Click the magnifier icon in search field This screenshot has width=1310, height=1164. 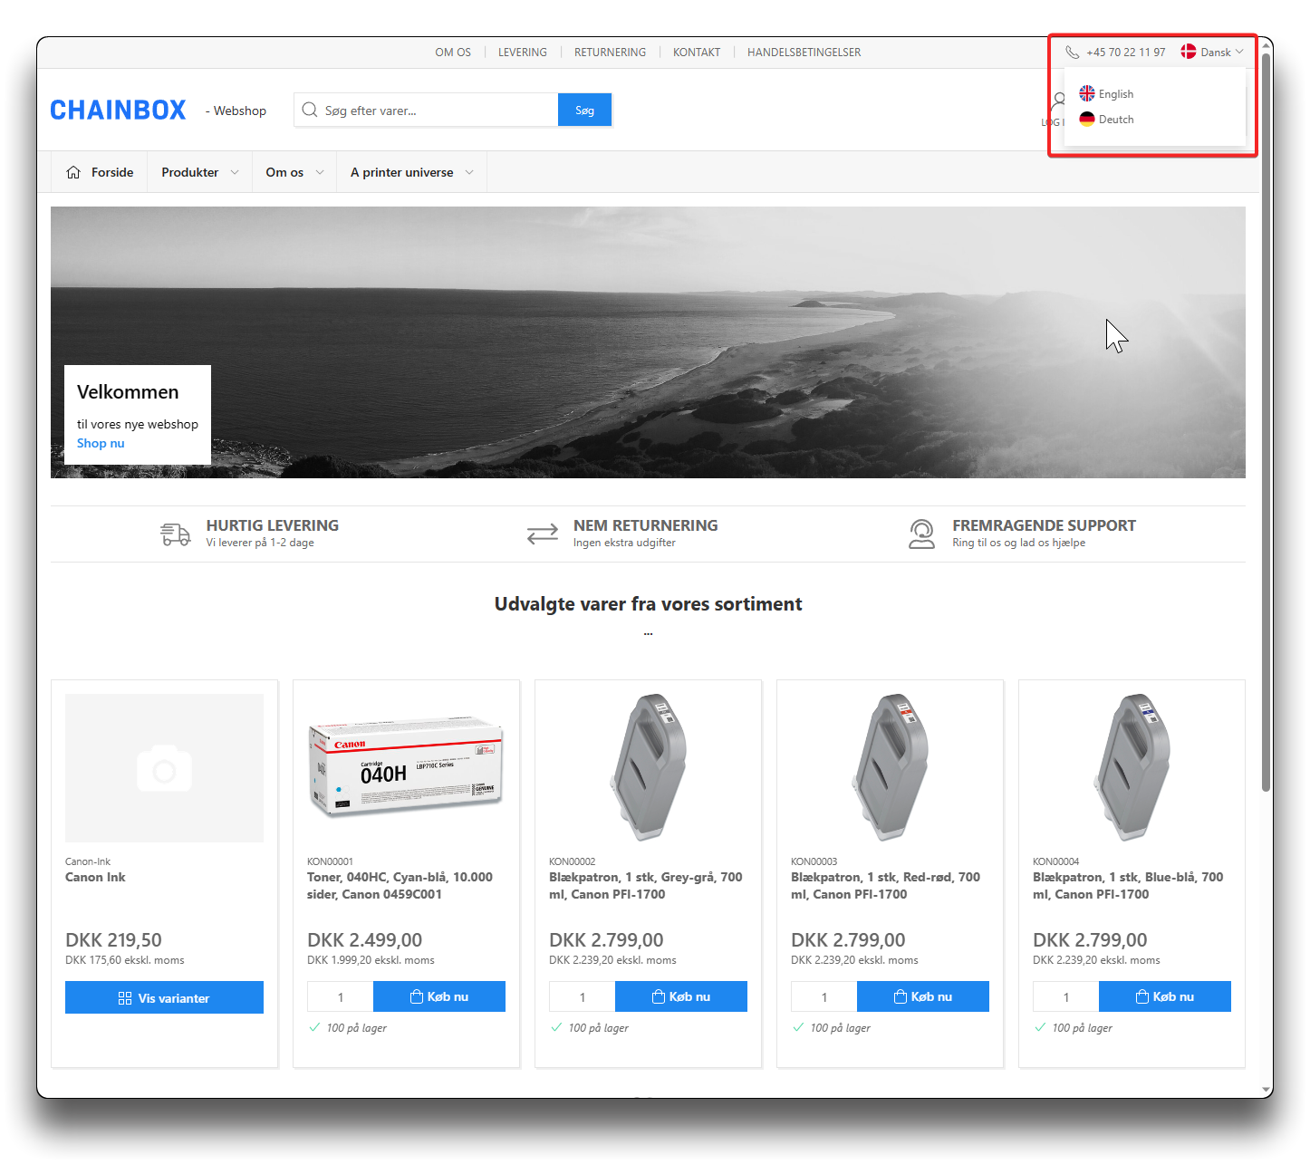pyautogui.click(x=310, y=111)
